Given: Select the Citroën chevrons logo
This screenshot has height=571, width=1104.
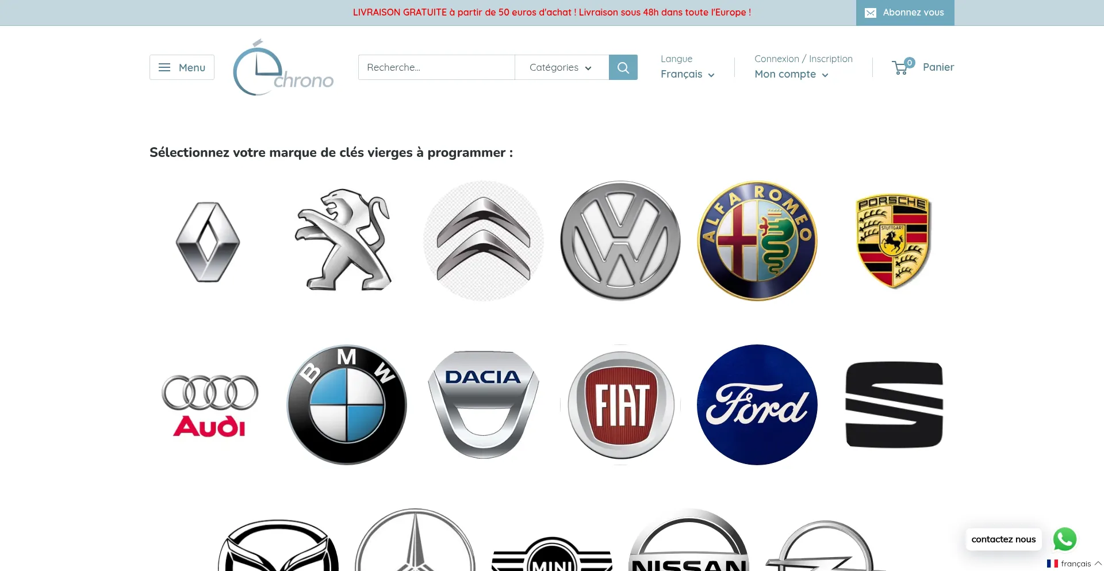Looking at the screenshot, I should coord(483,241).
